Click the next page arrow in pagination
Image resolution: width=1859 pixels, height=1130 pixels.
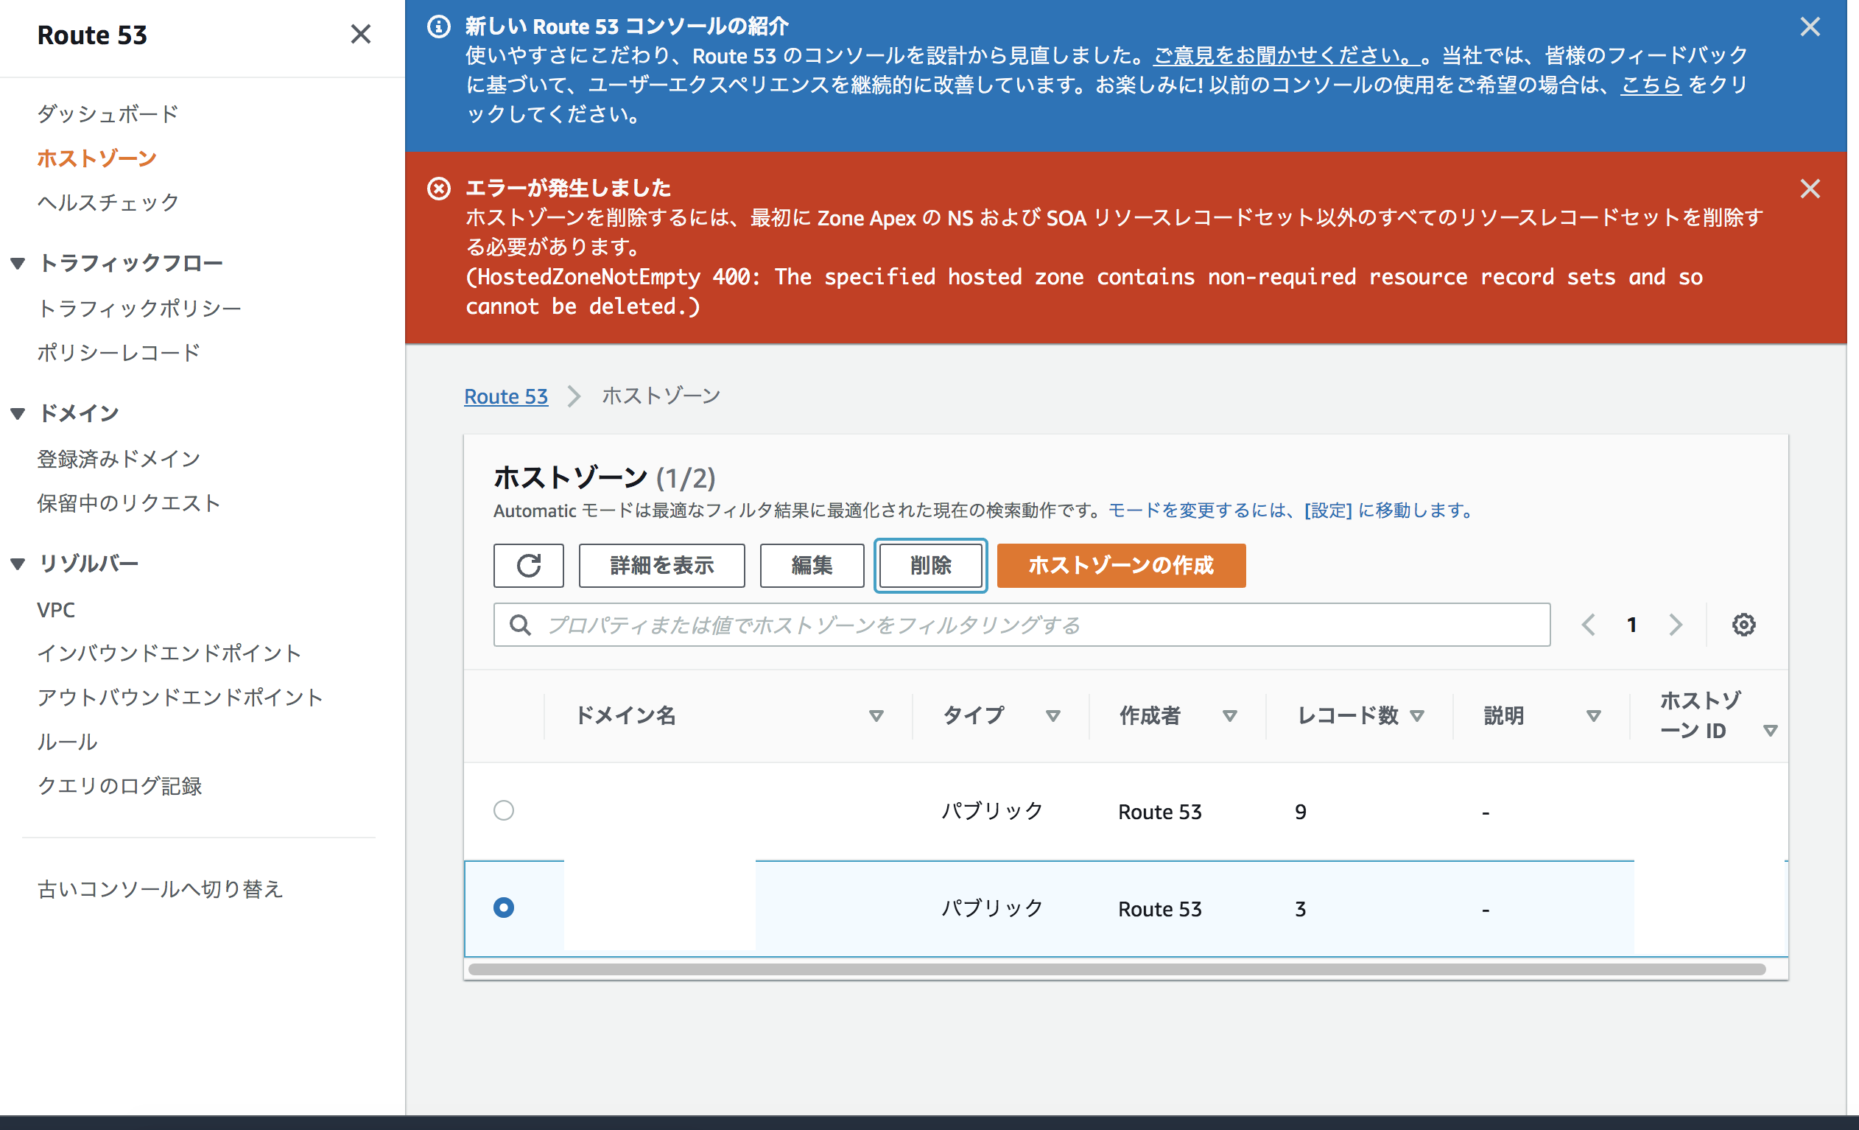1676,624
